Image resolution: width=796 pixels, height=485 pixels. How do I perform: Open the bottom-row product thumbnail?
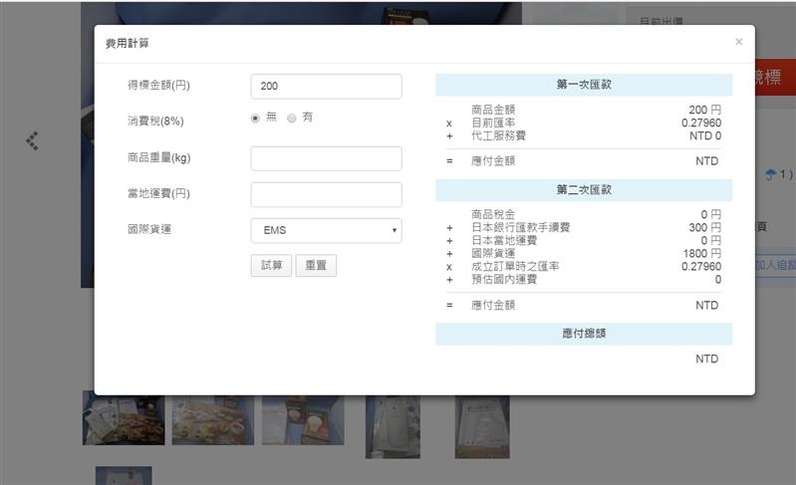(x=124, y=476)
